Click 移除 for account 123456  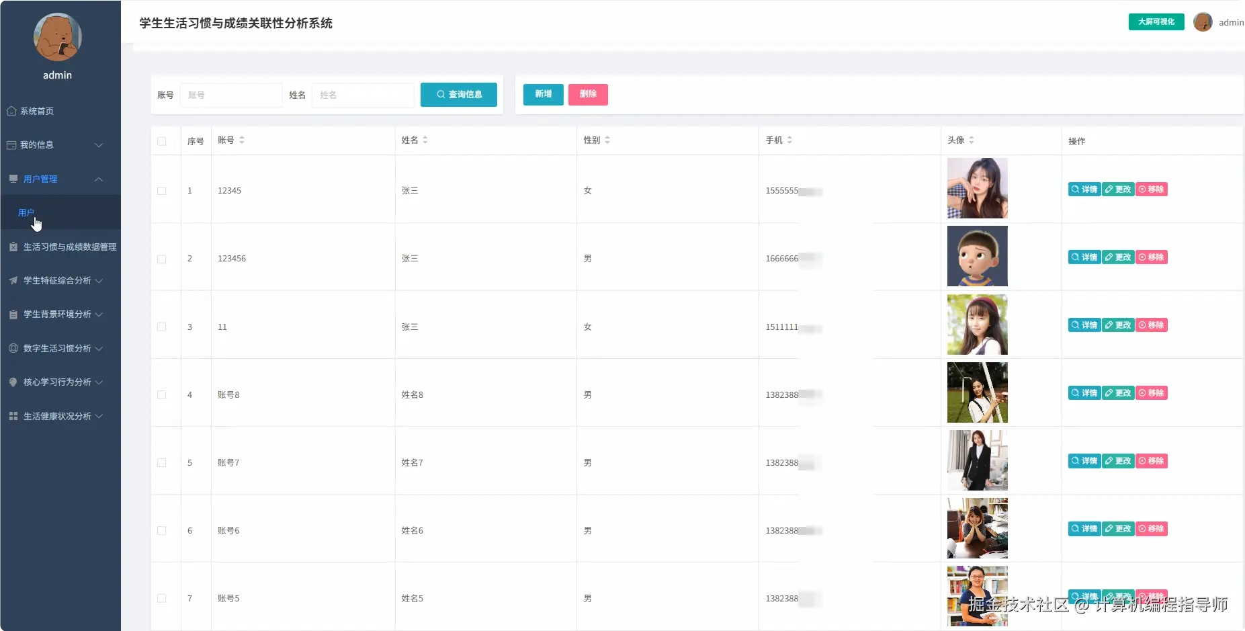pos(1152,257)
